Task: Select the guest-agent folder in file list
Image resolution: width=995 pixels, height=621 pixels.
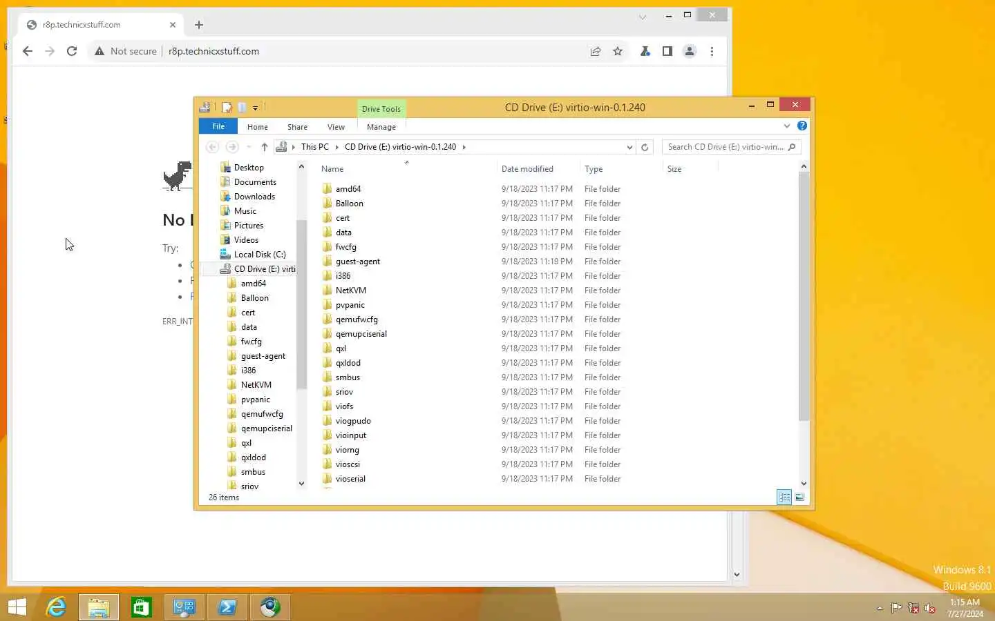Action: coord(357,262)
